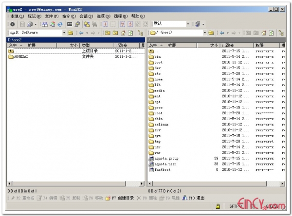Image resolution: width=292 pixels, height=216 pixels.
Task: Click the Invert Selection icon
Action: pyautogui.click(x=122, y=24)
